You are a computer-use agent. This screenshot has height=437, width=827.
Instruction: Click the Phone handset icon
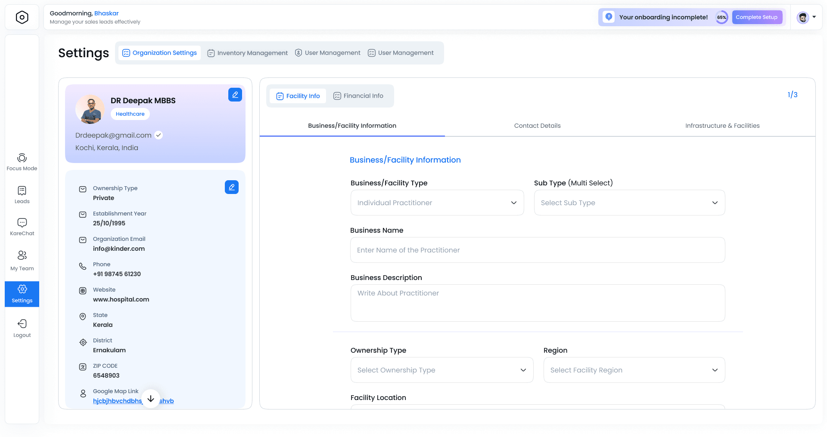click(x=83, y=266)
